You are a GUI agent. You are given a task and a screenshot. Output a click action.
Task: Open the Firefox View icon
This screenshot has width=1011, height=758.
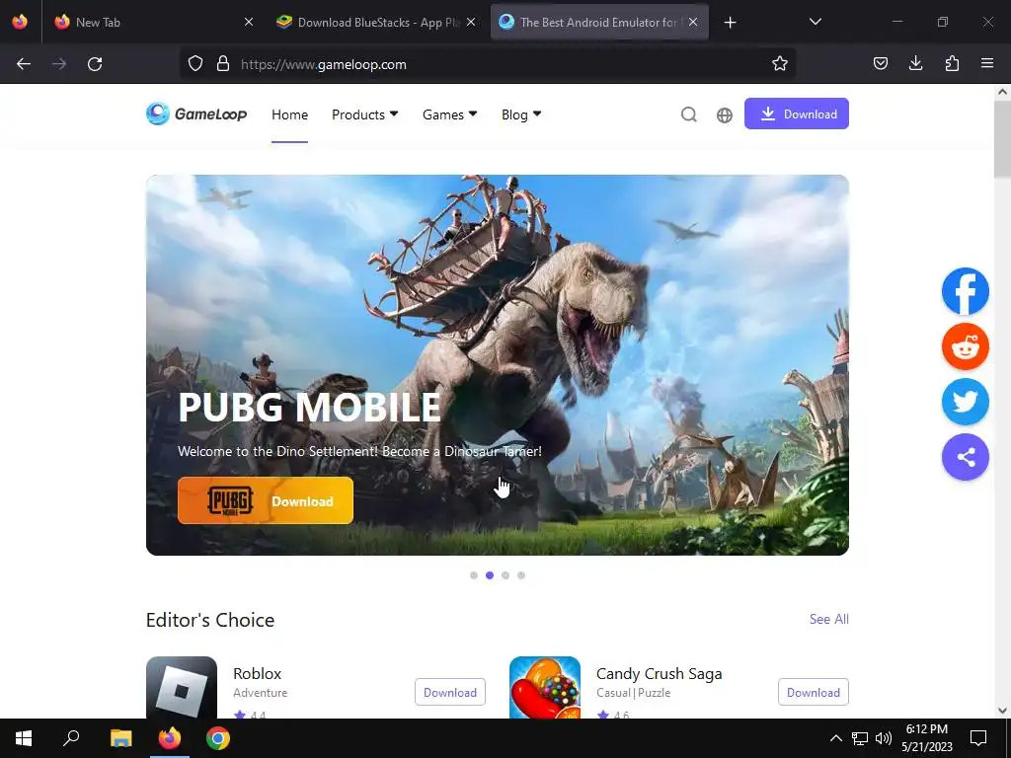[x=20, y=22]
